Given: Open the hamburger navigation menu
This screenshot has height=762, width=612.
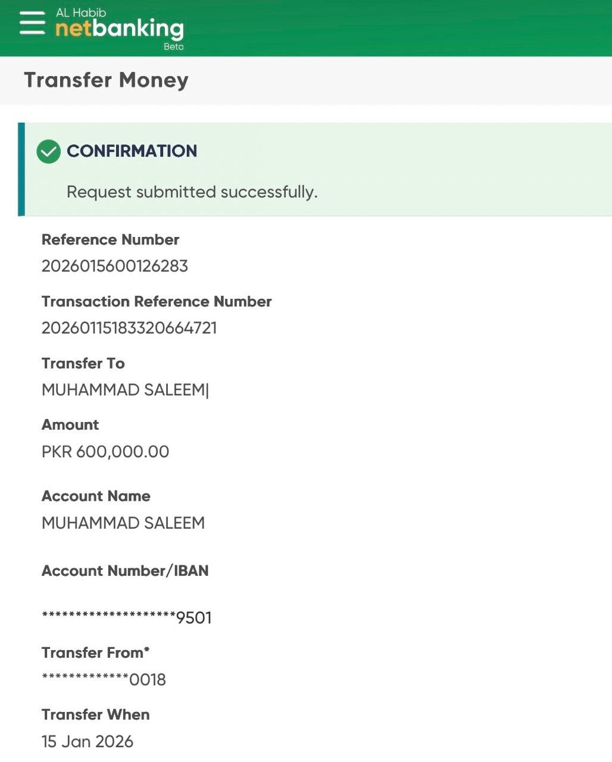Looking at the screenshot, I should (x=32, y=23).
